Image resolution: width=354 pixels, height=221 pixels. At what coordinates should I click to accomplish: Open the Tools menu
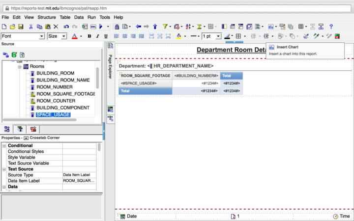[105, 17]
